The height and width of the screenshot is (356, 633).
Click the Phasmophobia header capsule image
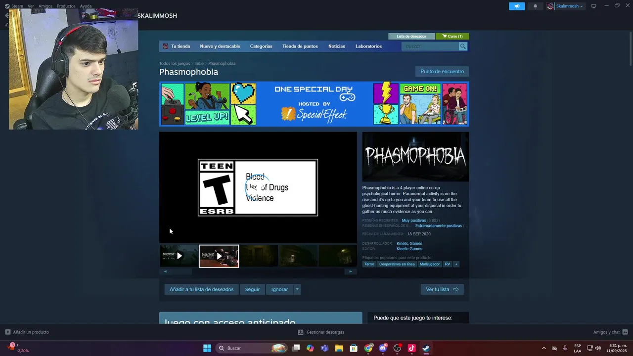pos(415,157)
